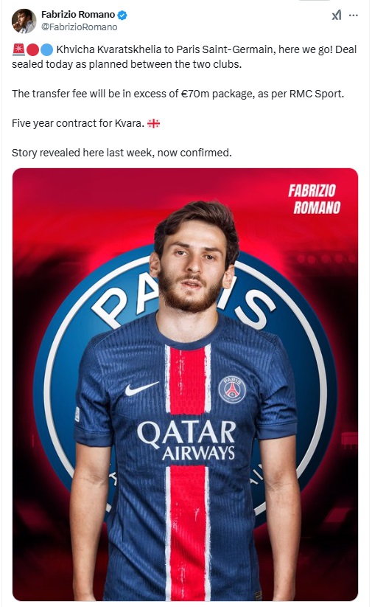The height and width of the screenshot is (607, 372).
Task: Click the 'Five year contract for Kvara' line
Action: (x=78, y=123)
